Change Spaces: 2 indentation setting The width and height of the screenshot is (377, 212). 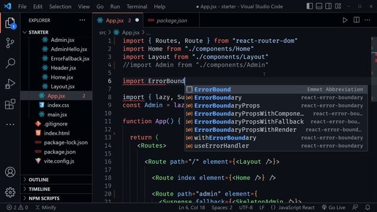[222, 207]
